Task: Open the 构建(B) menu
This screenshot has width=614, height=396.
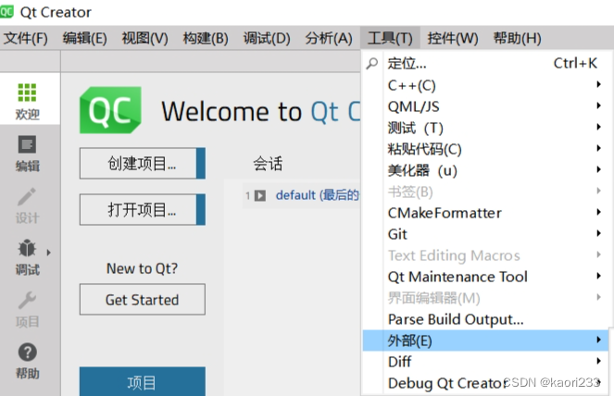Action: [206, 38]
